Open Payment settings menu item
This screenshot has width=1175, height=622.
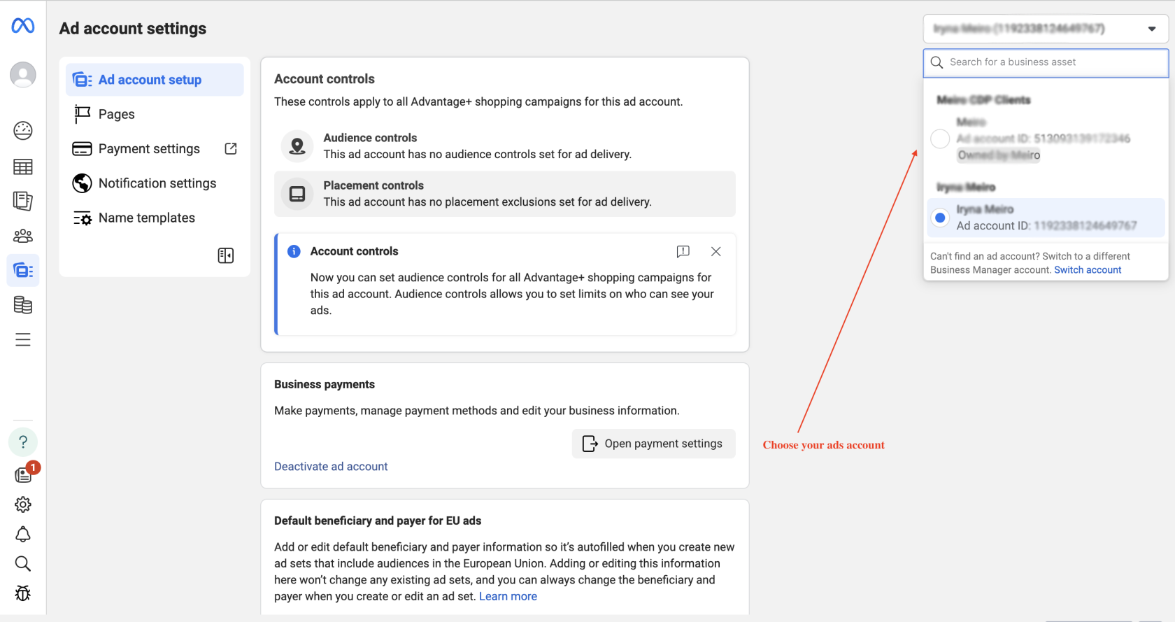click(155, 148)
